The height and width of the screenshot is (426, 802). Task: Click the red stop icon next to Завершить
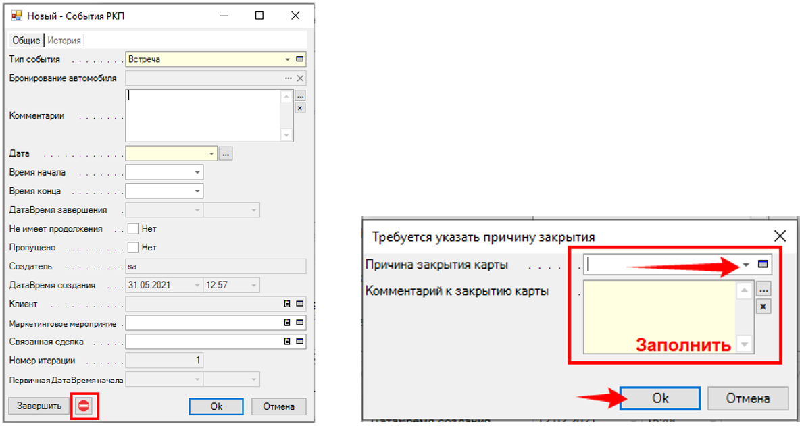click(84, 406)
